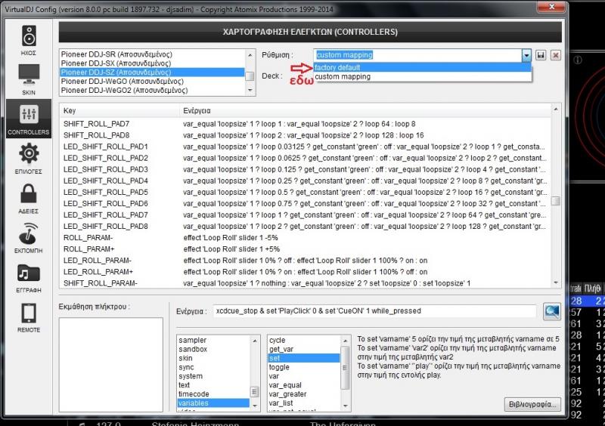Select LED_ROLL_PARAM- row
Image resolution: width=605 pixels, height=426 pixels.
click(305, 261)
